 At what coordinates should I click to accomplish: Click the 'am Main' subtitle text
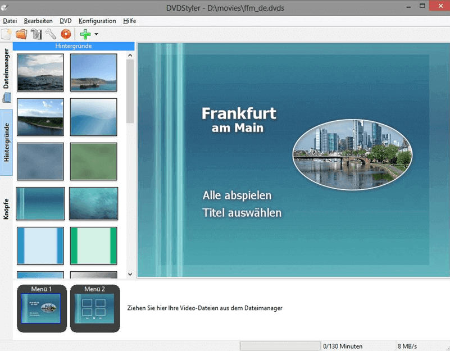tap(238, 128)
